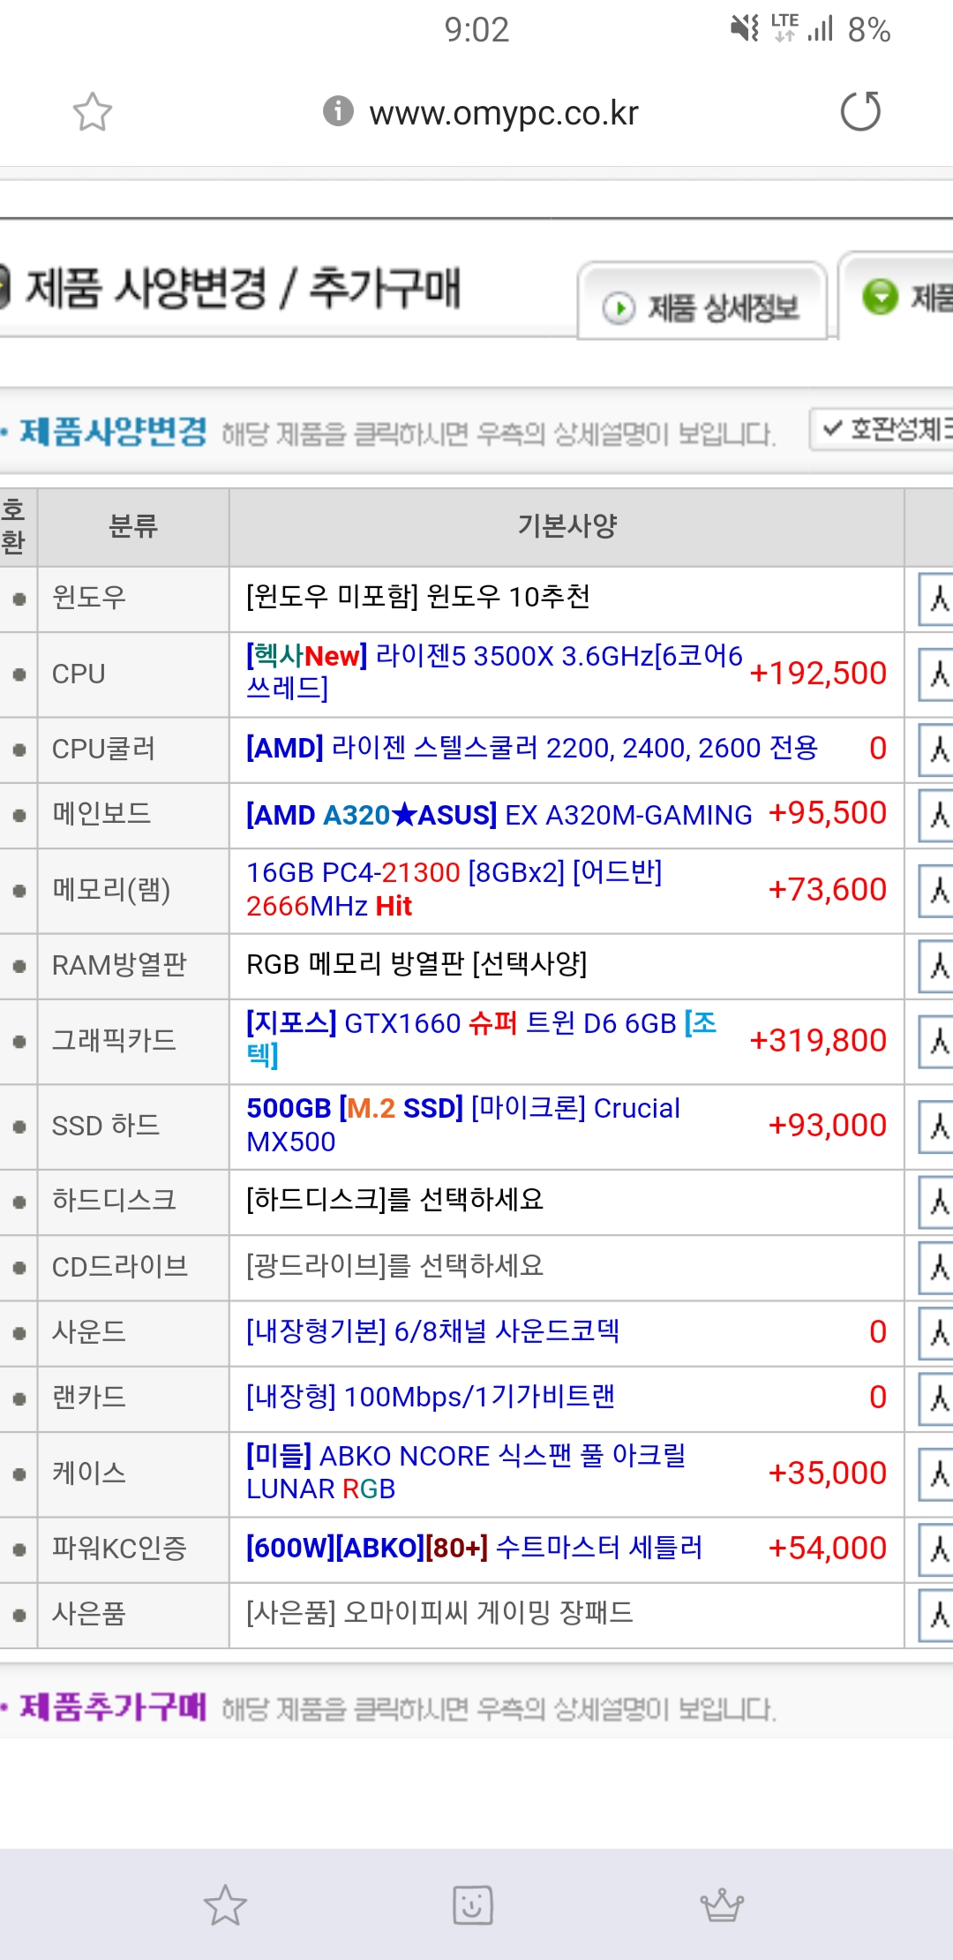Click the 케이스 category cell

pyautogui.click(x=132, y=1474)
